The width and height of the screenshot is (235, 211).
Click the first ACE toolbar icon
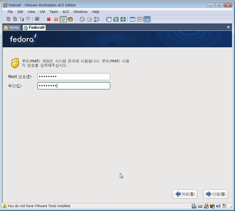[8, 19]
